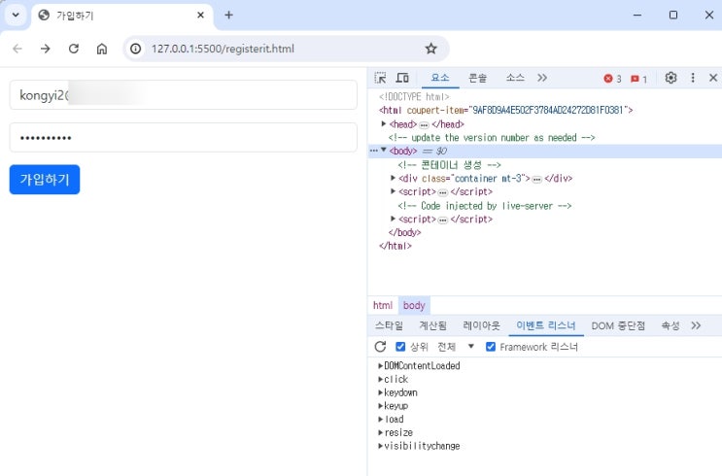Viewport: 722px width, 476px height.
Task: Expand the keydown event listener entry
Action: click(380, 392)
